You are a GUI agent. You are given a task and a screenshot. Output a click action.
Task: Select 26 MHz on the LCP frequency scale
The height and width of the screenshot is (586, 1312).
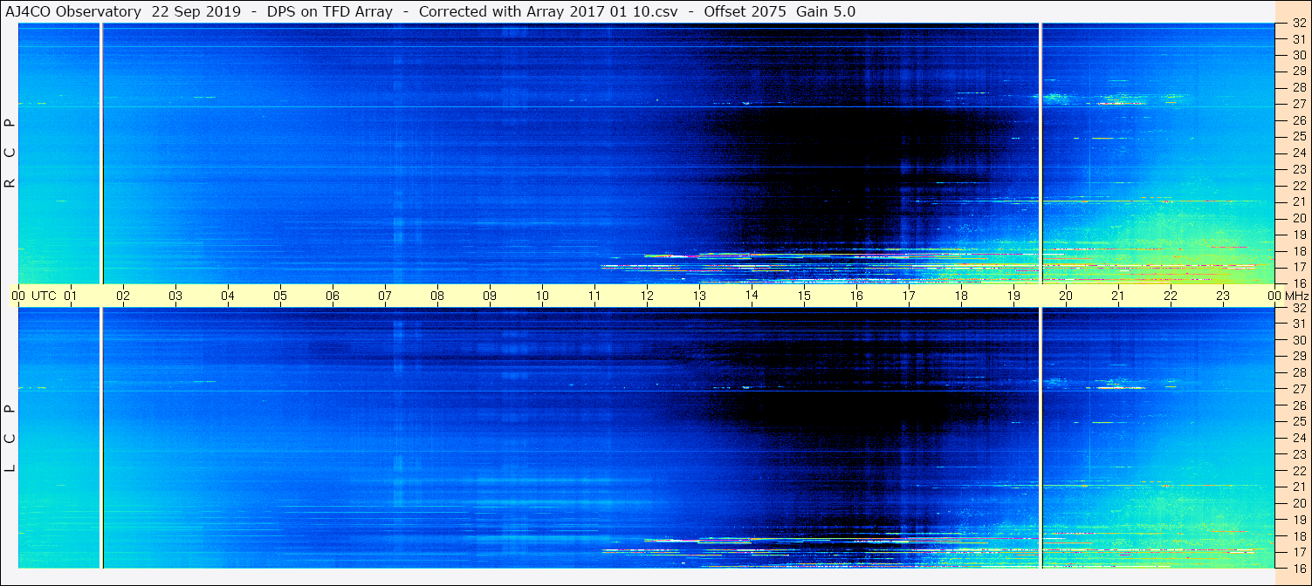tap(1298, 405)
